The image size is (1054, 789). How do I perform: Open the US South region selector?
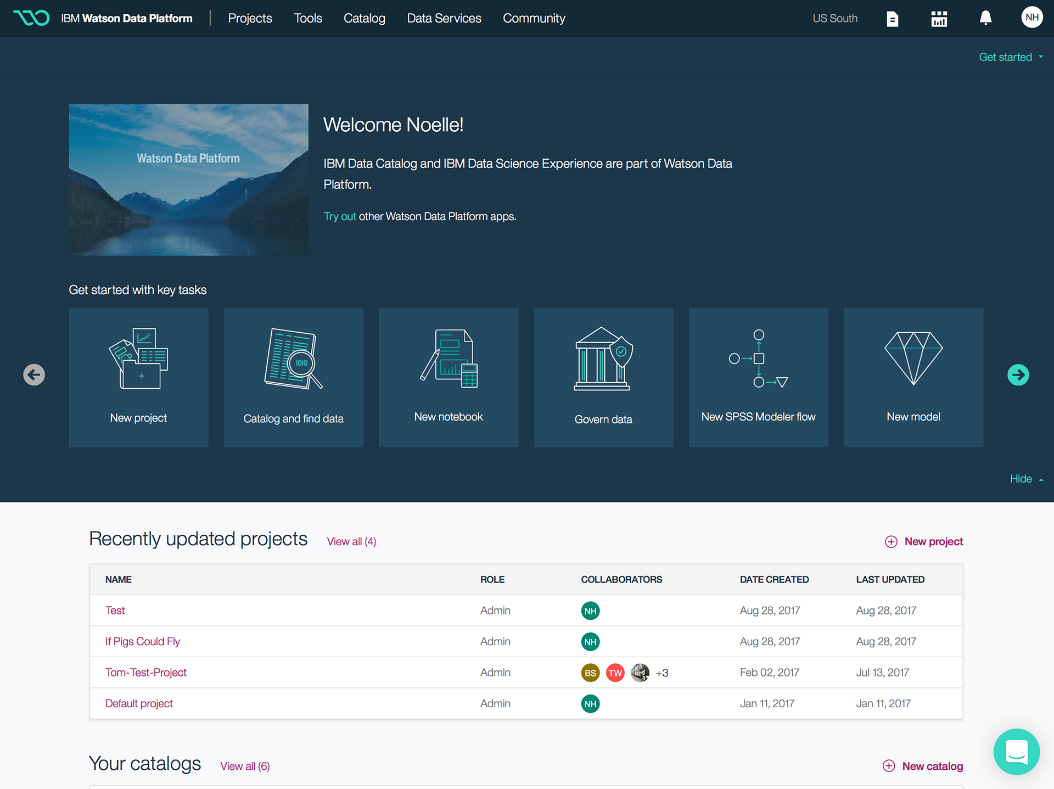click(x=835, y=18)
